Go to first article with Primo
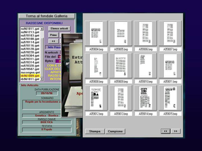This screenshot has width=202, height=151. [x=53, y=35]
